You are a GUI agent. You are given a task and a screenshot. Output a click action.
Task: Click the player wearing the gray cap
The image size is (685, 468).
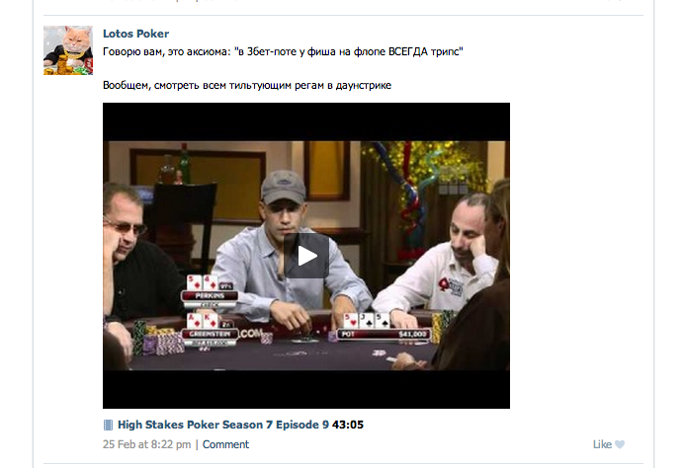tap(286, 245)
